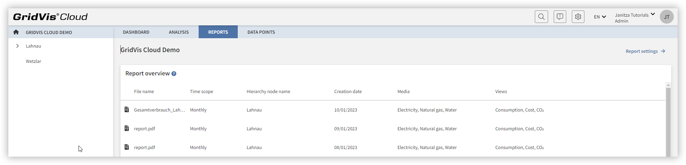Sort by the Creation date column header

[x=348, y=92]
